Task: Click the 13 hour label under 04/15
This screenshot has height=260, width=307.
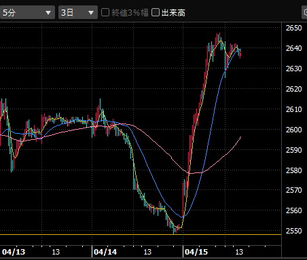Action: (x=239, y=252)
